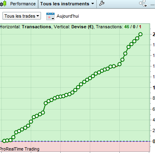Click the Horizontal: Transactions label
This screenshot has height=153, width=155.
(25, 27)
